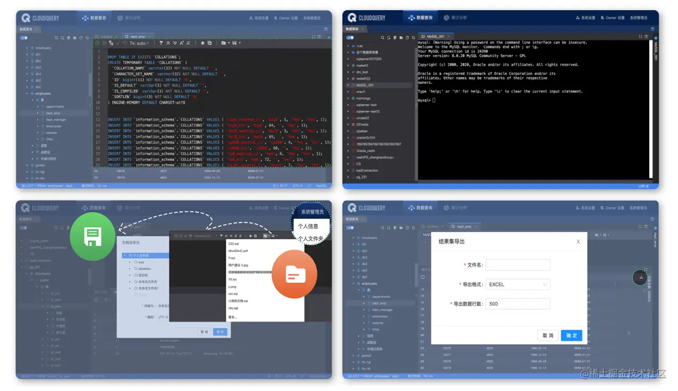Select Oracle_ceshi in terminal window list
The image size is (678, 391).
pos(366,151)
